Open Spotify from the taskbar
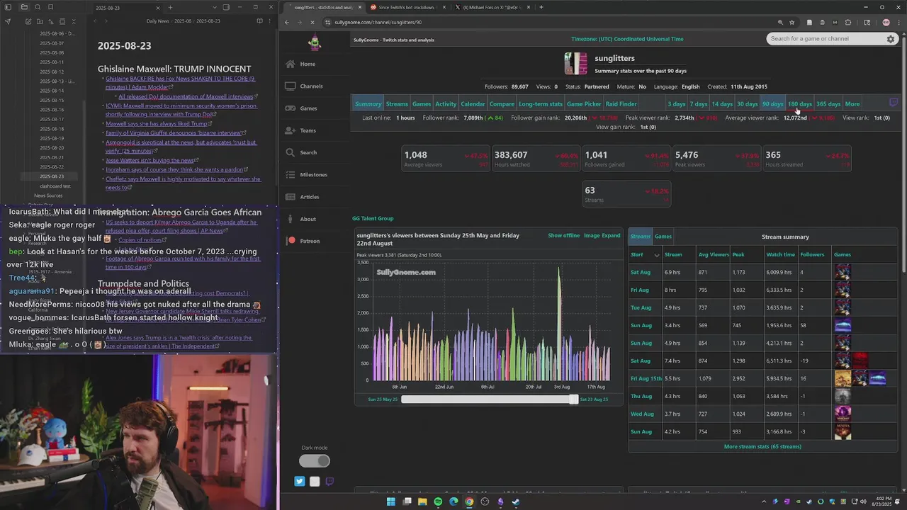This screenshot has width=907, height=510. (438, 501)
